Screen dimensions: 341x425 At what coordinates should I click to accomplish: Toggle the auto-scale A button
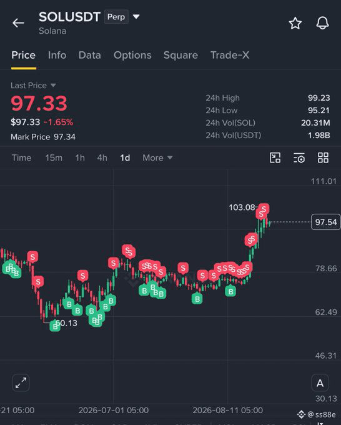click(320, 382)
